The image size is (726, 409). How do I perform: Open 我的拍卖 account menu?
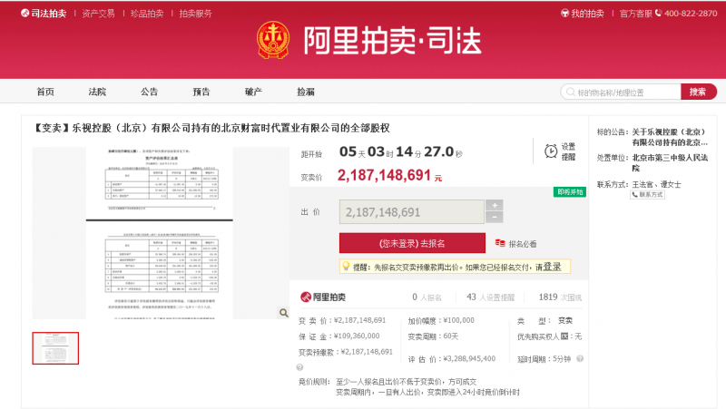(x=583, y=14)
